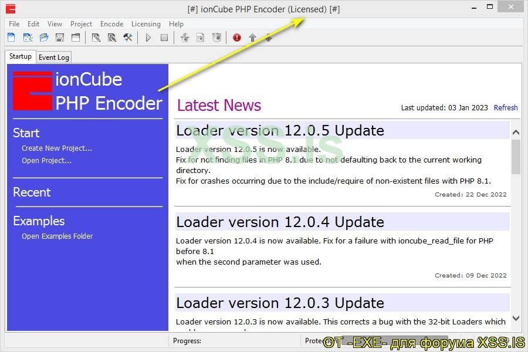The width and height of the screenshot is (528, 352).
Task: Click the Save floppy disk icon
Action: point(60,38)
